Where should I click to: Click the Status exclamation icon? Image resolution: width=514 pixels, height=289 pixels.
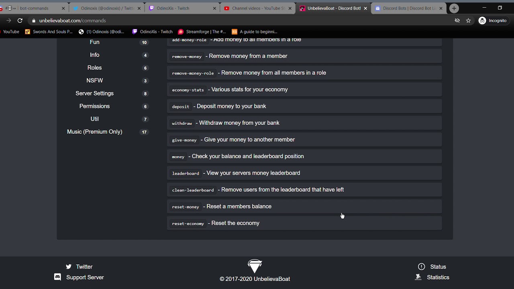click(421, 267)
